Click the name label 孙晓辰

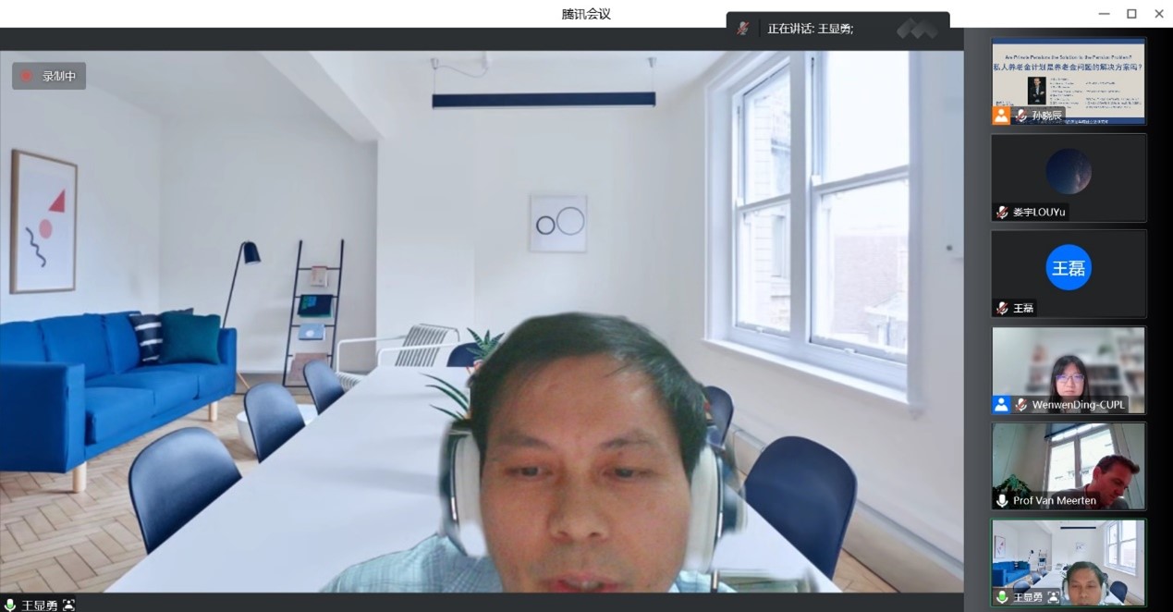point(1047,116)
